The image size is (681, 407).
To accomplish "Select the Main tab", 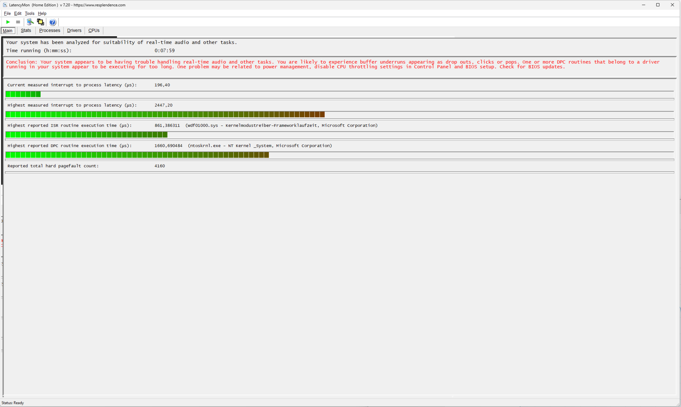I will click(x=7, y=31).
